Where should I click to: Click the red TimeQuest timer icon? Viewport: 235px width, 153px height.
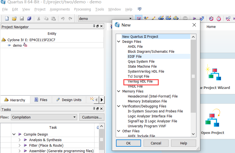pyautogui.click(x=211, y=19)
